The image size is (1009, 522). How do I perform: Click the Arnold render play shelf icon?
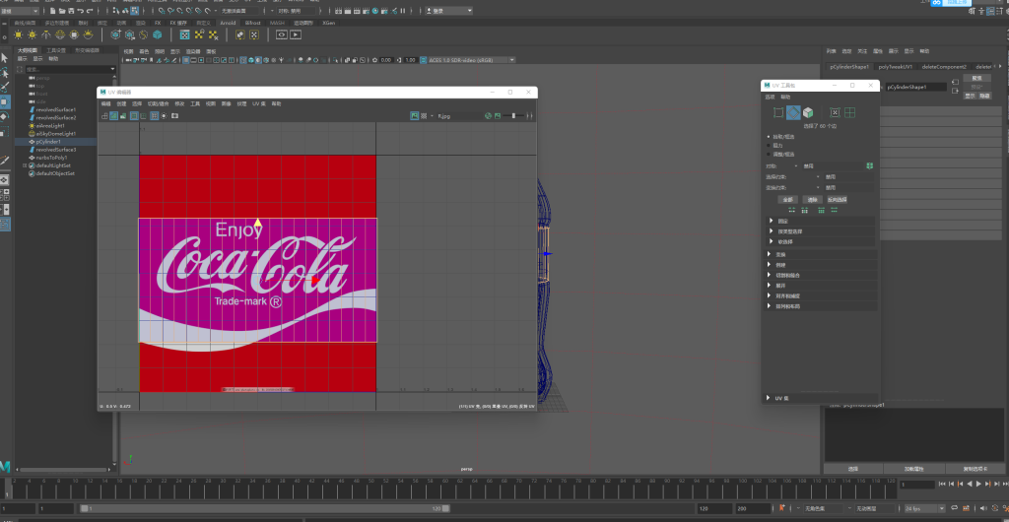(x=296, y=34)
